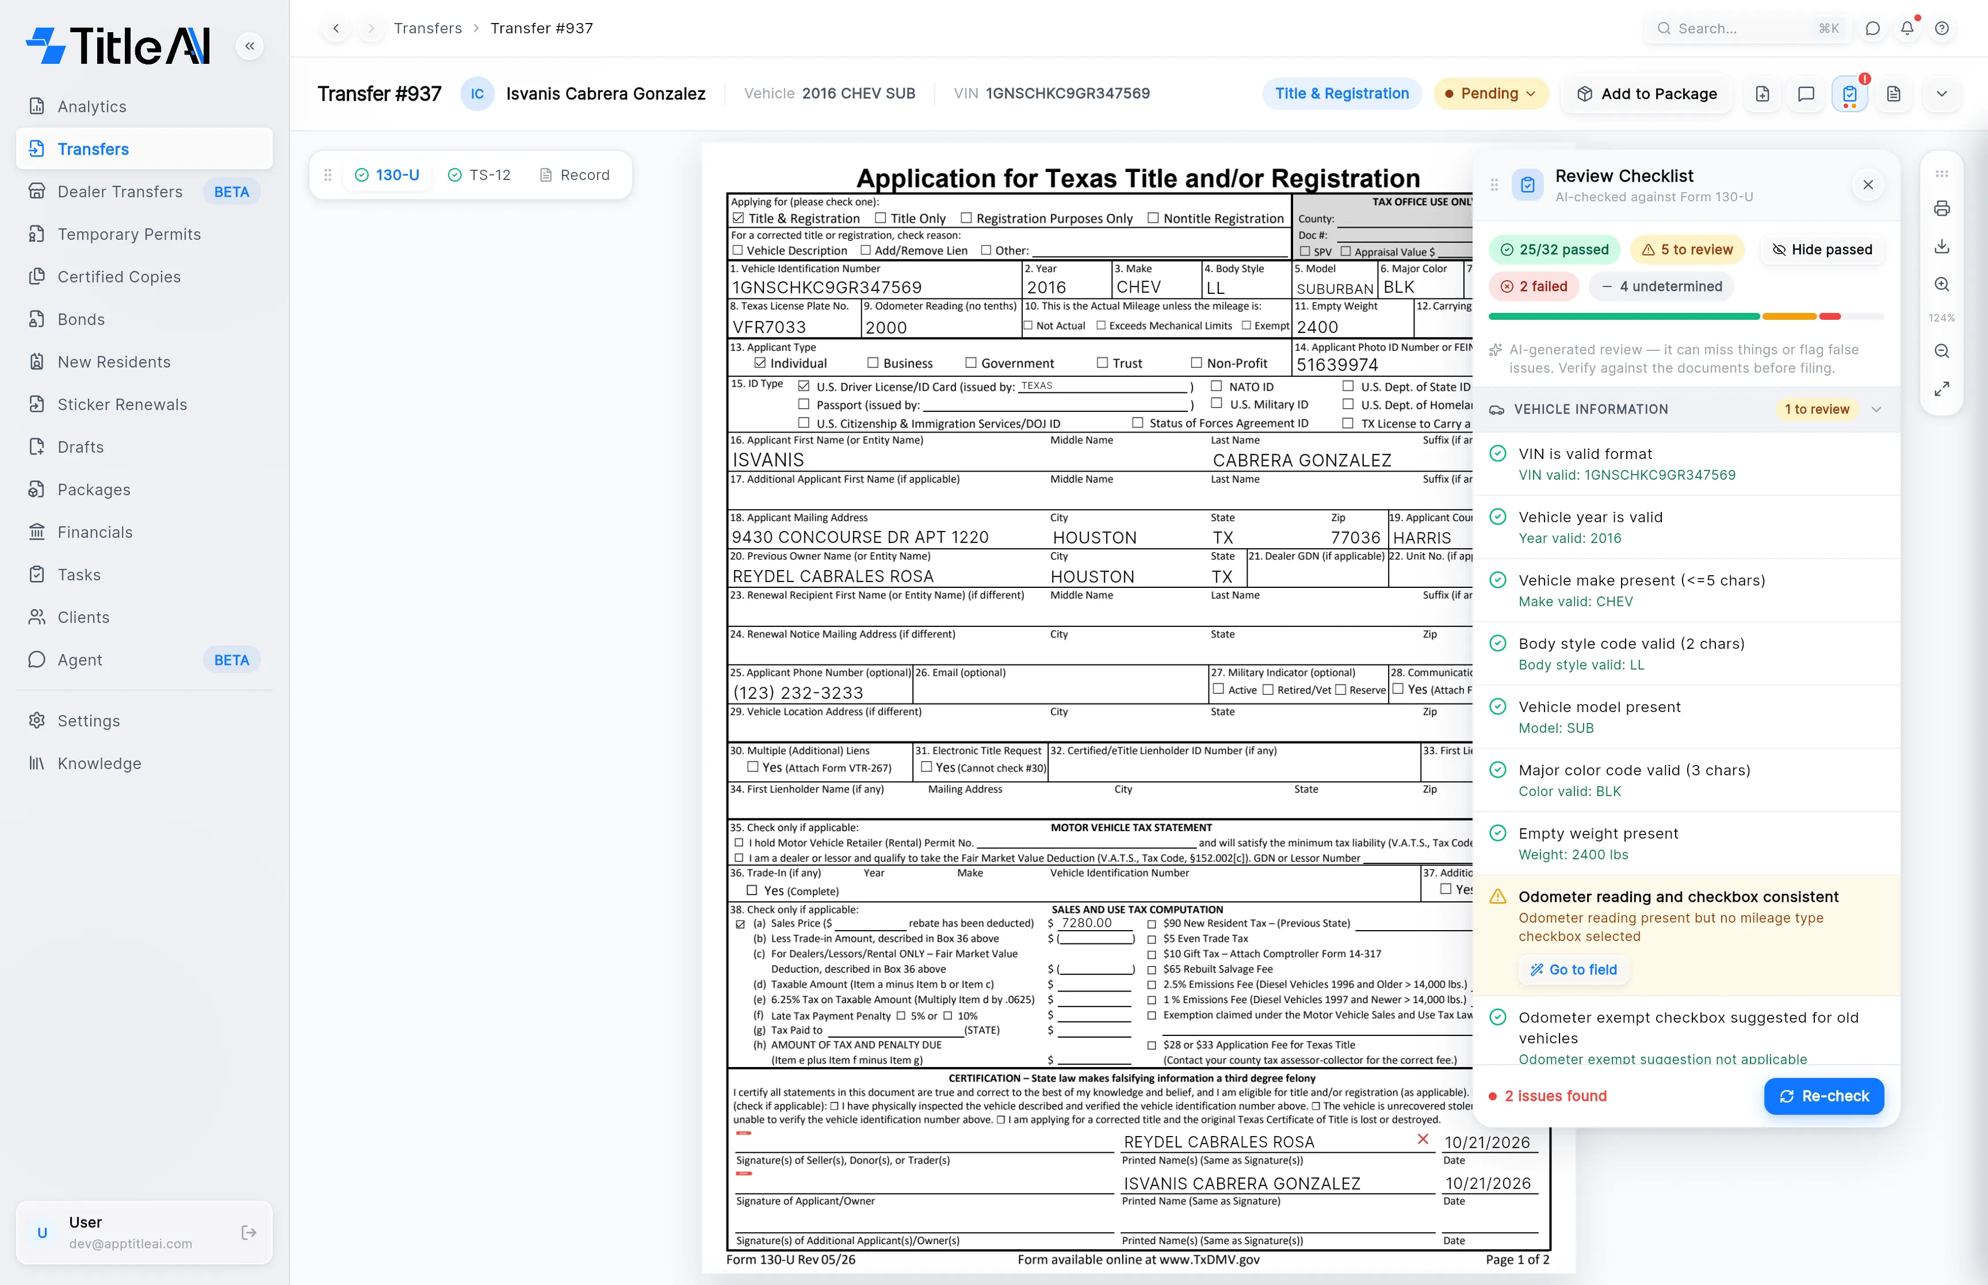Viewport: 1988px width, 1285px height.
Task: Focus the Search field
Action: [x=1747, y=28]
